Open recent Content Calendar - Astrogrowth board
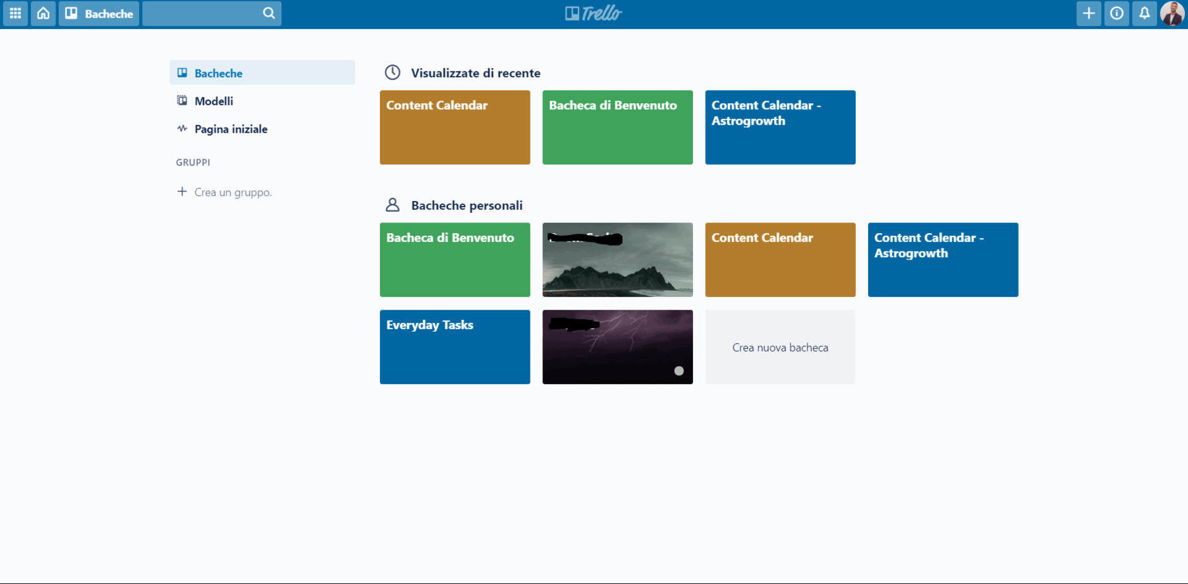The image size is (1188, 584). pyautogui.click(x=780, y=127)
